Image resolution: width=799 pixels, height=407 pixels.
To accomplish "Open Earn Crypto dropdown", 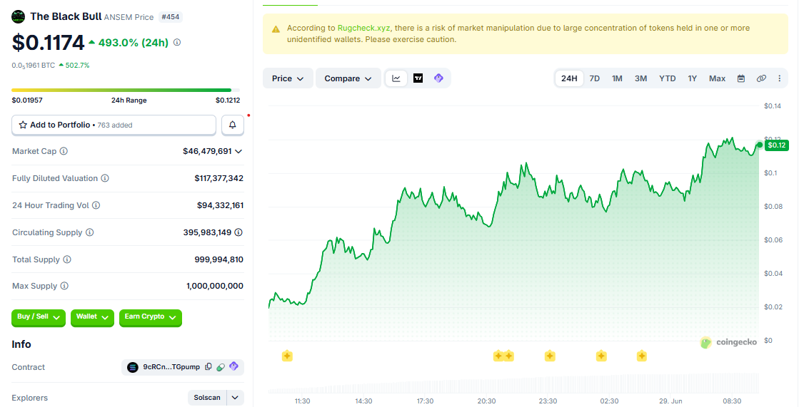I will (151, 317).
